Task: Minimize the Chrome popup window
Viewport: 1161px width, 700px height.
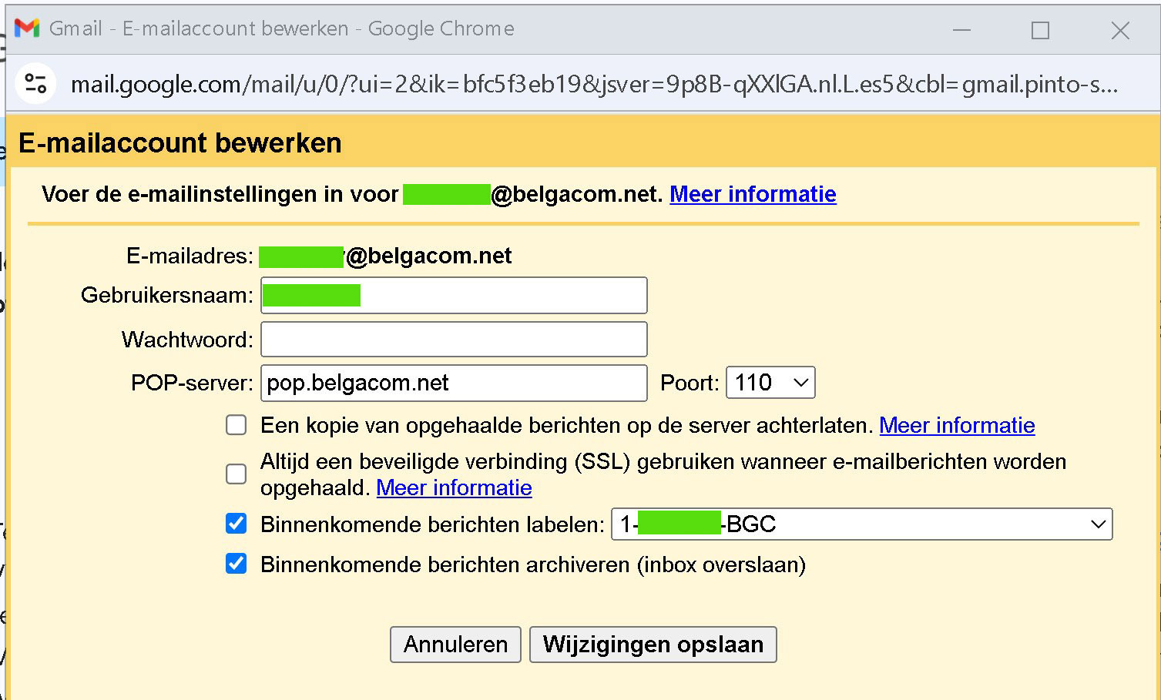Action: click(x=961, y=30)
